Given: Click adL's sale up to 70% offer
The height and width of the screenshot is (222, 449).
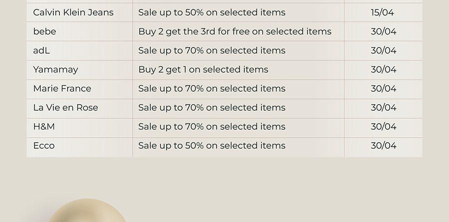Looking at the screenshot, I should (212, 50).
